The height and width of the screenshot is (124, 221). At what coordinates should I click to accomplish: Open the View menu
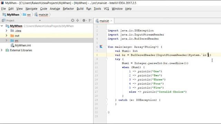tap(19, 9)
